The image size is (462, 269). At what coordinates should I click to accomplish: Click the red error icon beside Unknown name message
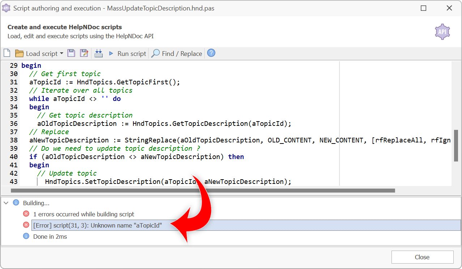tap(26, 225)
